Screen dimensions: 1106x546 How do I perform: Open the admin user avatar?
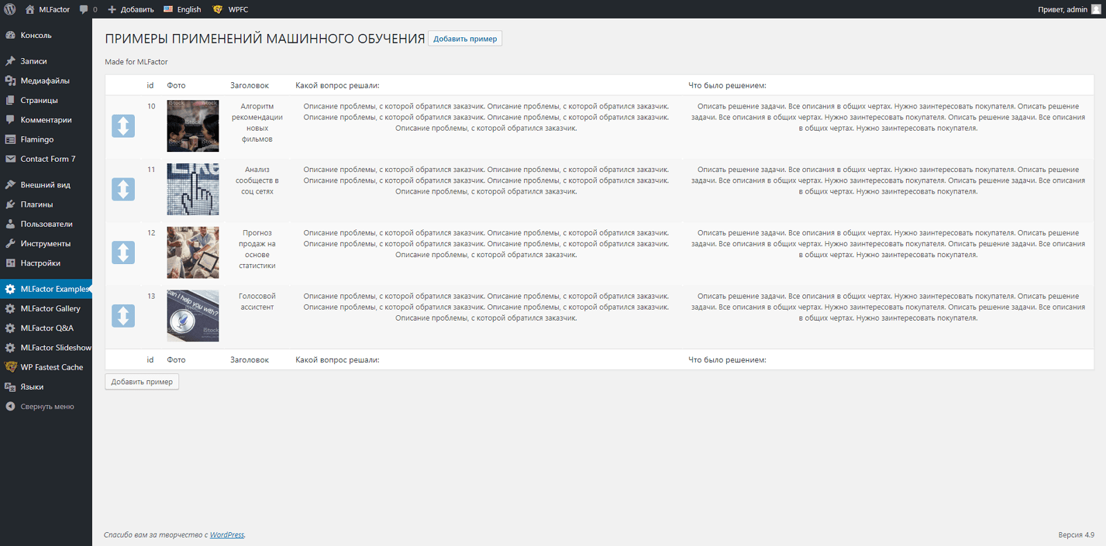point(1096,9)
